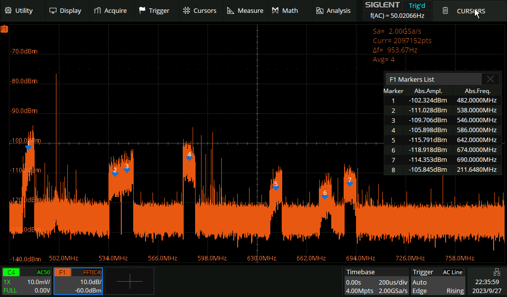This screenshot has width=507, height=297.
Task: Click the Cursors menu item
Action: click(200, 10)
